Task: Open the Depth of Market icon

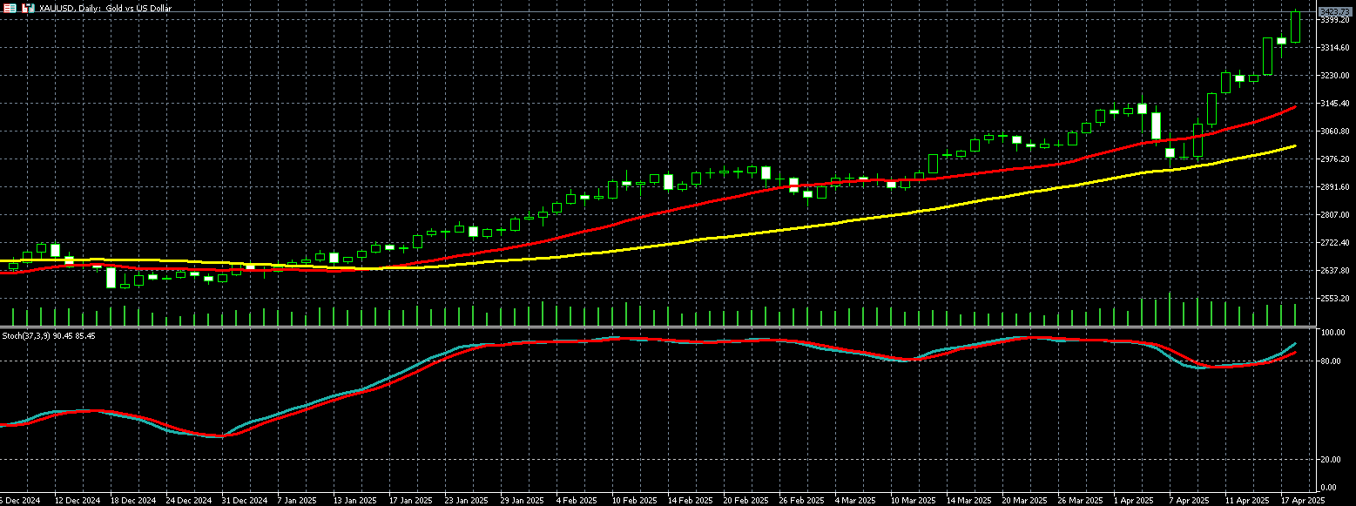Action: tap(28, 8)
